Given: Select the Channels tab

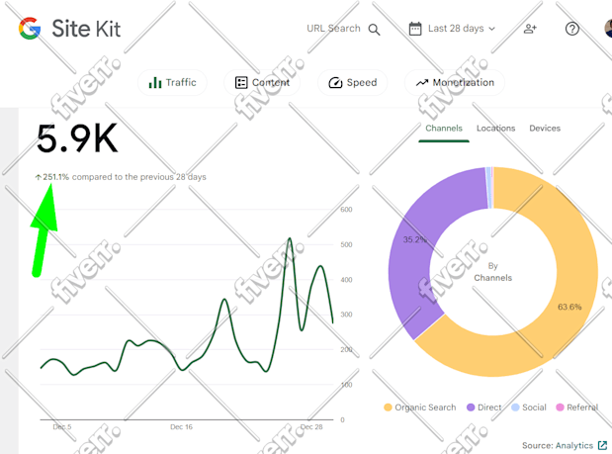Looking at the screenshot, I should click(x=444, y=128).
